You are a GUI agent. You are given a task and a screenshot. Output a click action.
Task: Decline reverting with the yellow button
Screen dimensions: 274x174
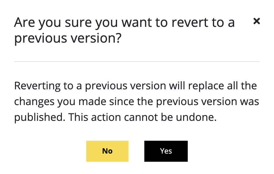pos(107,151)
